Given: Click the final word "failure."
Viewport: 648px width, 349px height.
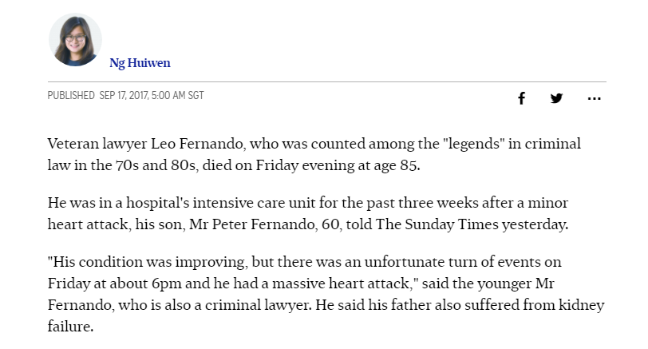Looking at the screenshot, I should pyautogui.click(x=70, y=327).
